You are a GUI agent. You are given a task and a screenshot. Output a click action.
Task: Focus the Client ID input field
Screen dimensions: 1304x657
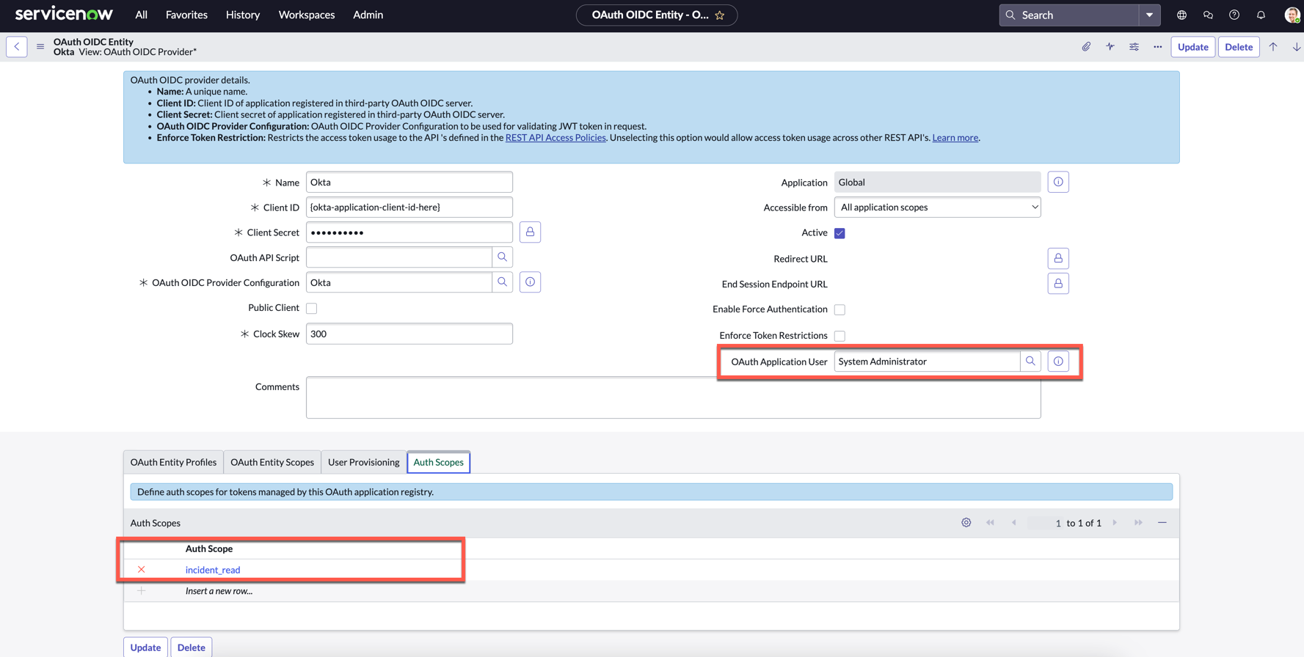(x=409, y=208)
